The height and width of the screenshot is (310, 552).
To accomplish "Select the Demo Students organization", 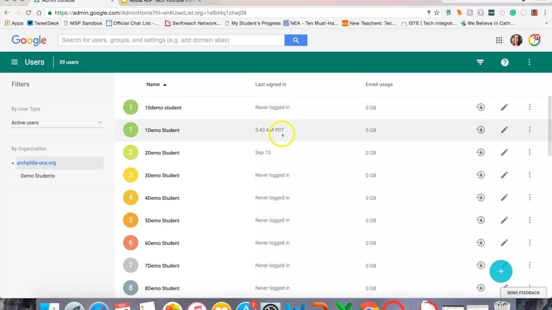I will tap(38, 176).
